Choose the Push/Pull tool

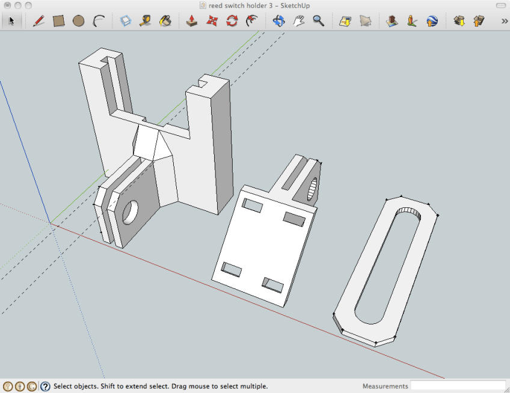tap(191, 21)
